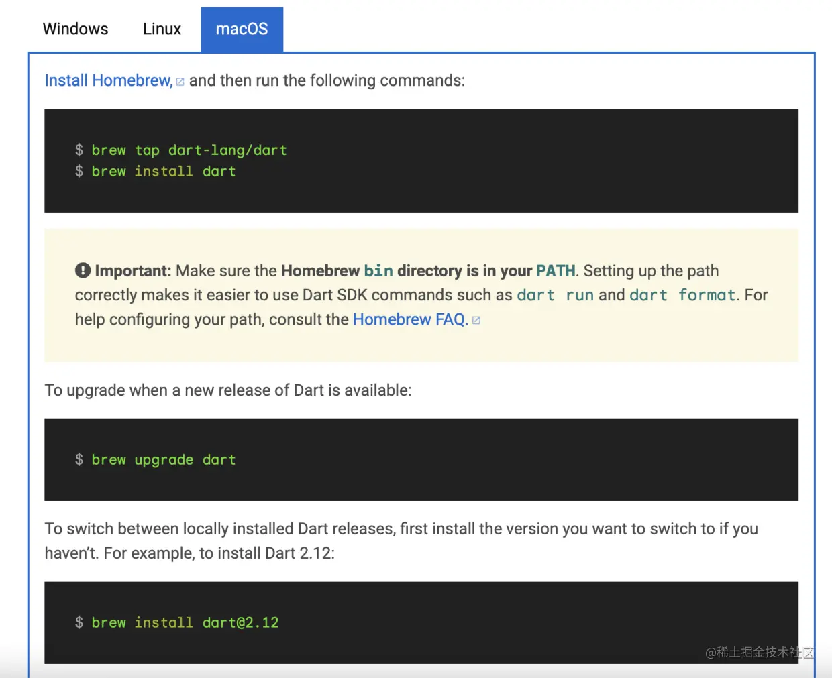The width and height of the screenshot is (832, 678).
Task: Click the inline "PATH" code word
Action: click(x=556, y=271)
